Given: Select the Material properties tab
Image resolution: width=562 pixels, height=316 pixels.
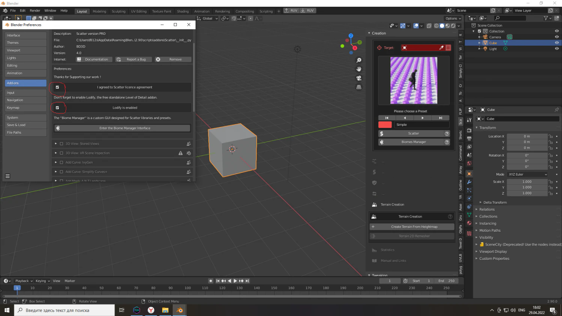Looking at the screenshot, I should [469, 223].
